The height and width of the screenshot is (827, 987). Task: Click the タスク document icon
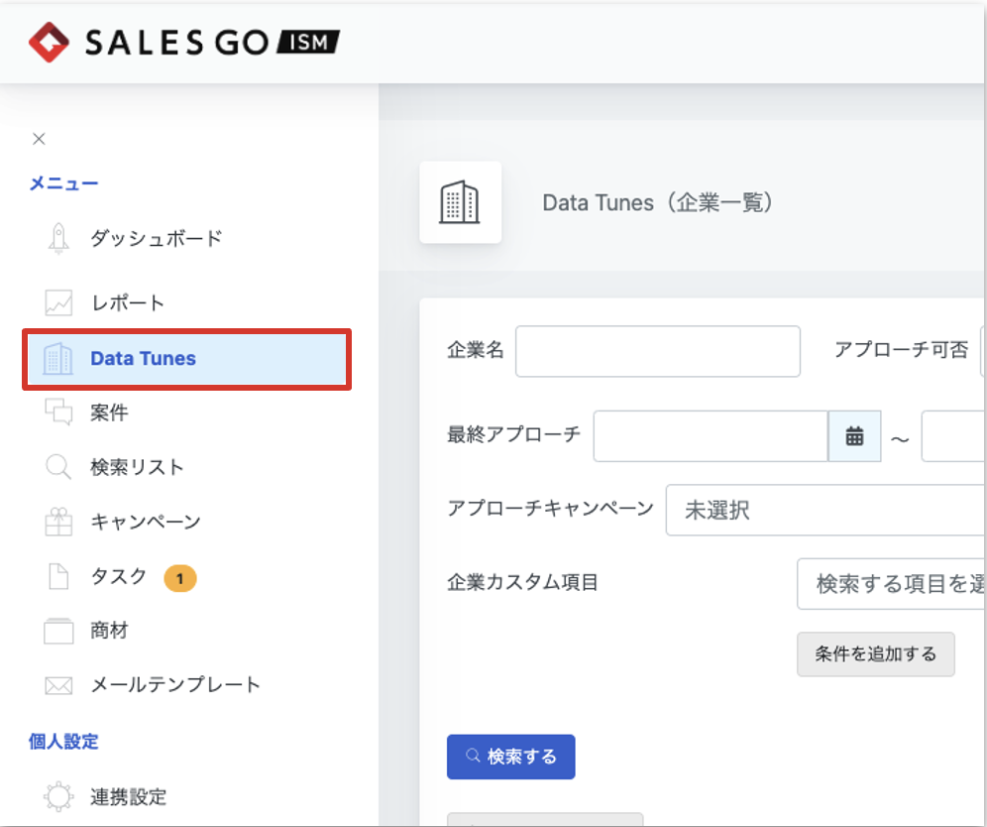coord(58,576)
